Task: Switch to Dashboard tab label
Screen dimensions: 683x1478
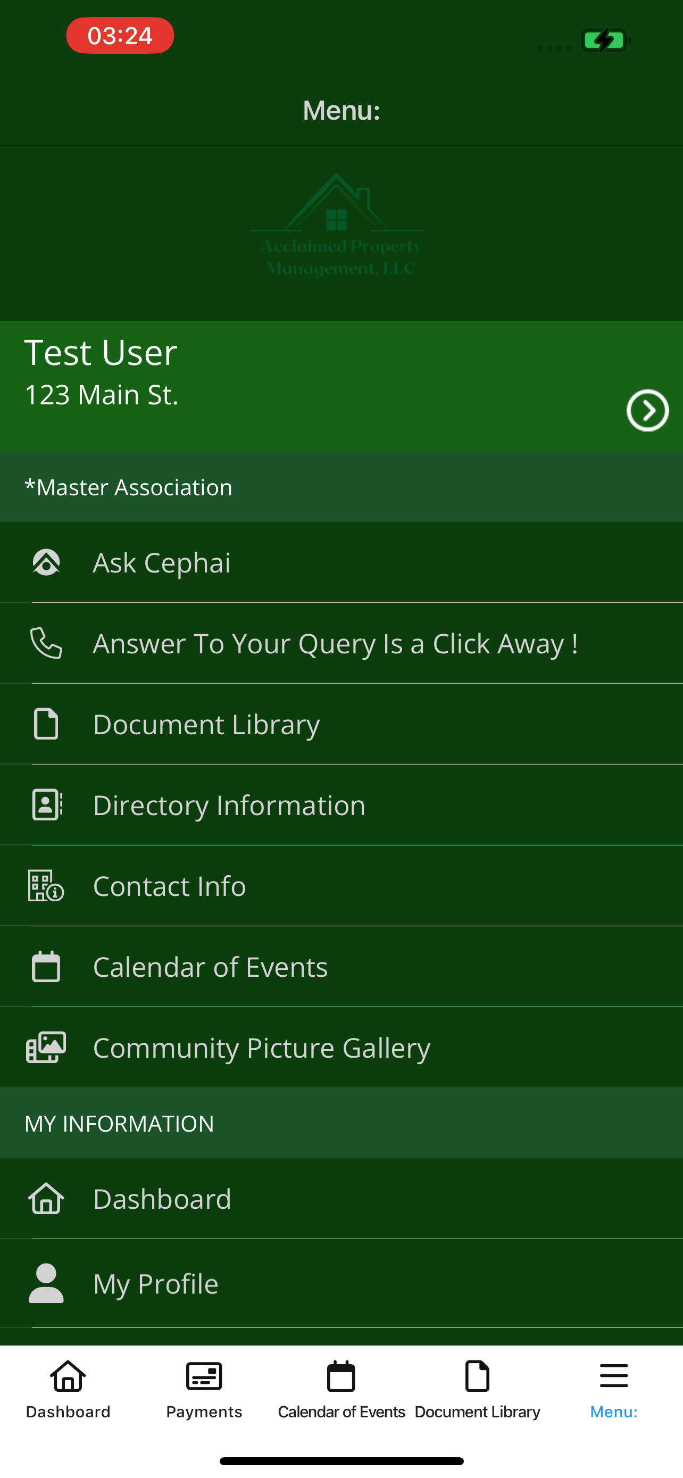Action: click(68, 1411)
